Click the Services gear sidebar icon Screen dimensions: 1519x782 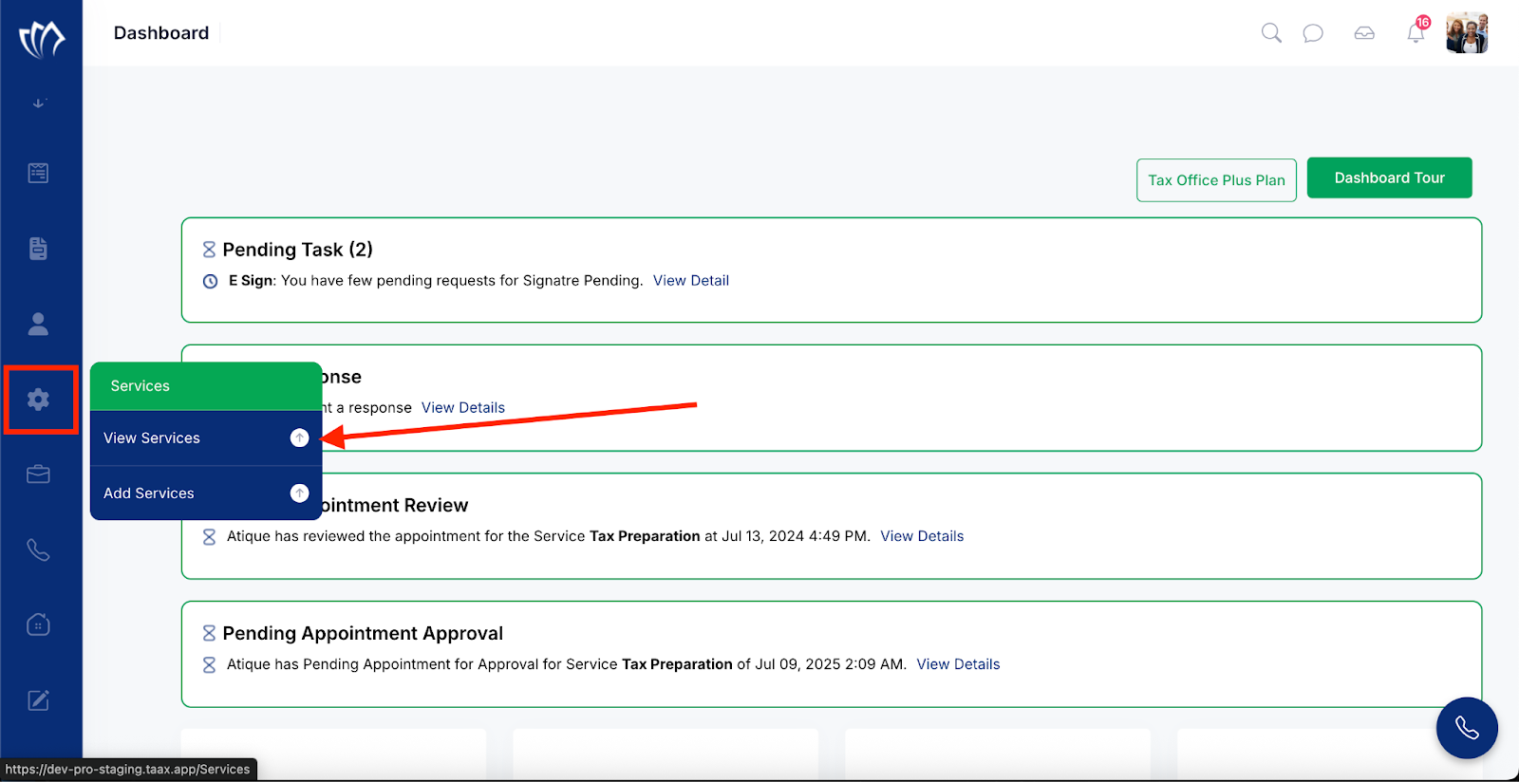click(38, 400)
